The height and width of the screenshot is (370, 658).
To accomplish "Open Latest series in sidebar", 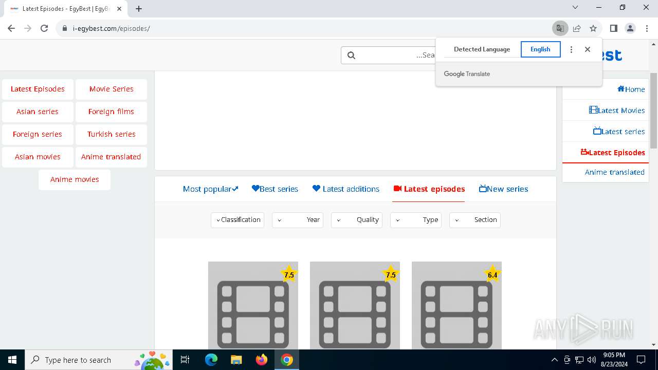I will coord(606,132).
